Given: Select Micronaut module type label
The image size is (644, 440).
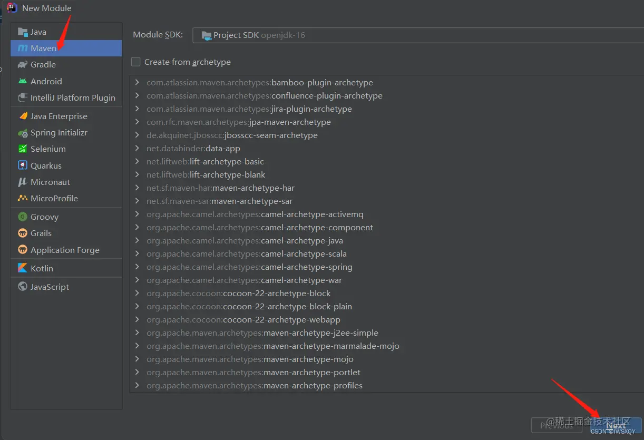Looking at the screenshot, I should tap(50, 182).
